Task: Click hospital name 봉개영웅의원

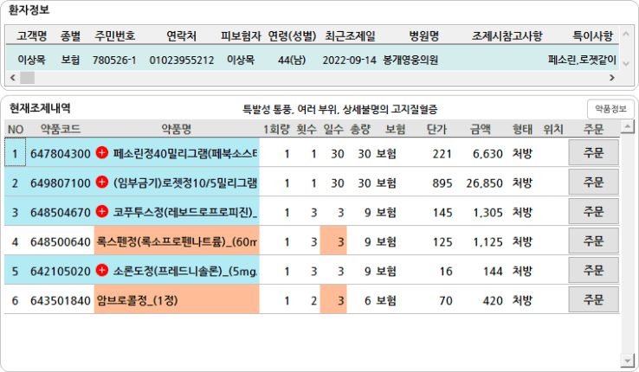Action: tap(410, 61)
